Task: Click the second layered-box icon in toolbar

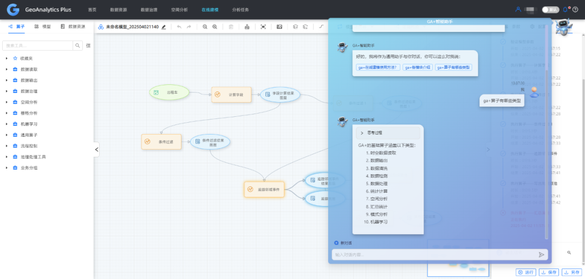Action: [x=305, y=27]
